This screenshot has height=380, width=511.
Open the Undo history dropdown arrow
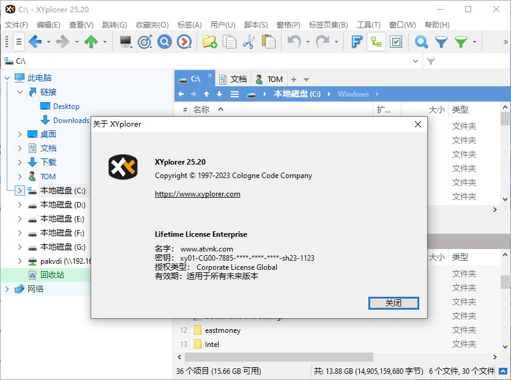(x=308, y=42)
